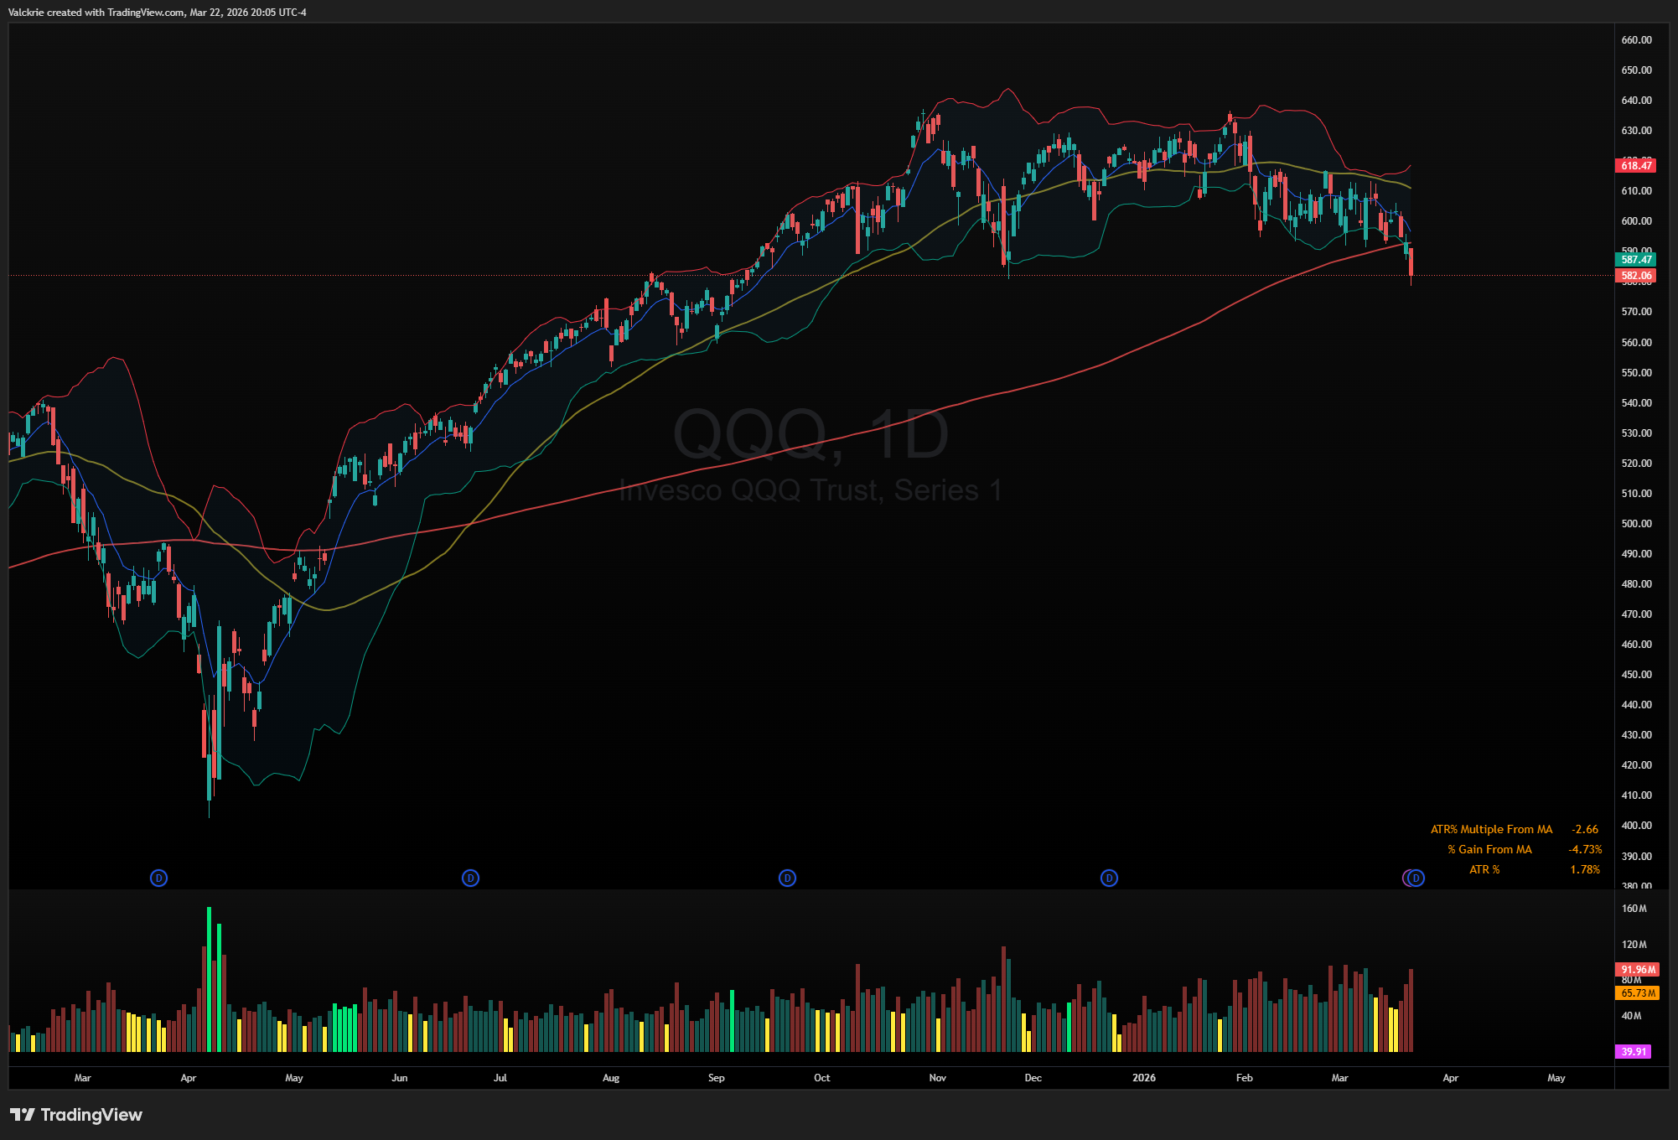Image resolution: width=1678 pixels, height=1140 pixels.
Task: Click the rightmost blue D dividend marker
Action: click(x=1416, y=878)
